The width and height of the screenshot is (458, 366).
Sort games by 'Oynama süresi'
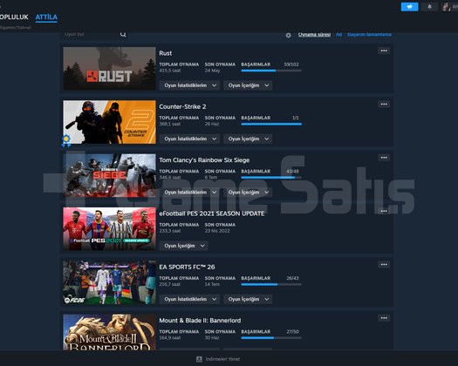pyautogui.click(x=314, y=35)
